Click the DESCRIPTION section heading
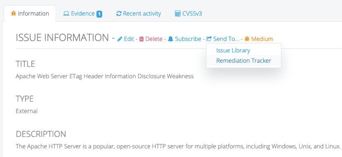Screen dimensions: 342x157 point(41,134)
